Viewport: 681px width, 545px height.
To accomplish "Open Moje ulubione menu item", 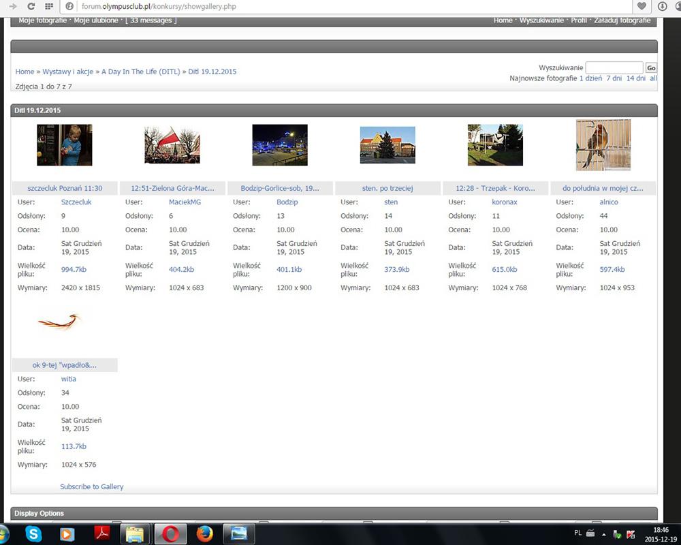I will [96, 20].
